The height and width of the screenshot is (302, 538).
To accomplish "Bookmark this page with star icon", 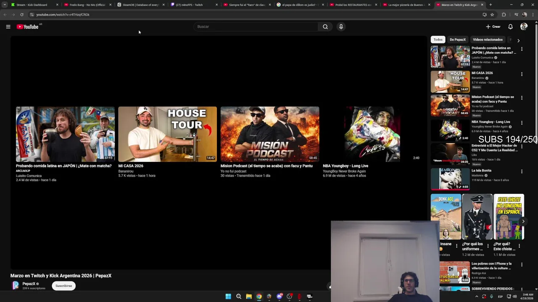I will [x=492, y=15].
